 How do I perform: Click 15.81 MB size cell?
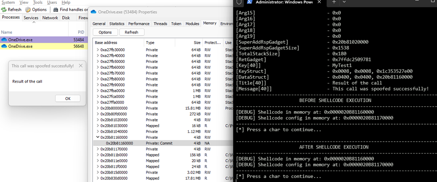pos(193,108)
